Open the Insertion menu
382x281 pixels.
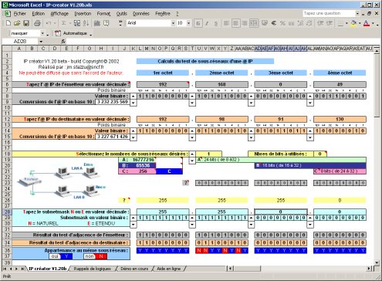pyautogui.click(x=83, y=14)
